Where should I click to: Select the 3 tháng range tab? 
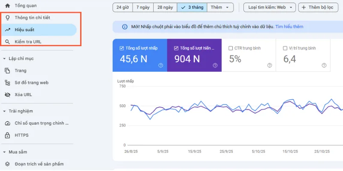pyautogui.click(x=192, y=7)
